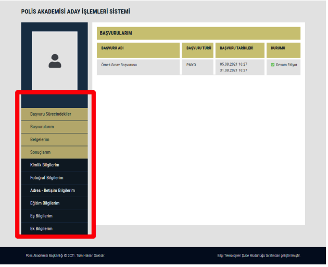
Task: Go to Sonuçlarım in sidebar
Action: coord(41,152)
